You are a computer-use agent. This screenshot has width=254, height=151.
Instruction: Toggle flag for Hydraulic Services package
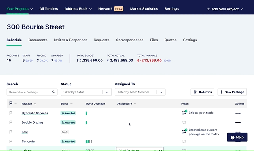point(11,113)
